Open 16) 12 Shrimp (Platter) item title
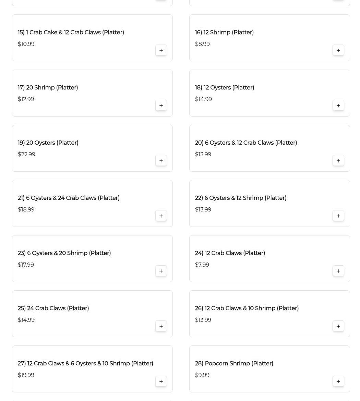 pyautogui.click(x=224, y=32)
